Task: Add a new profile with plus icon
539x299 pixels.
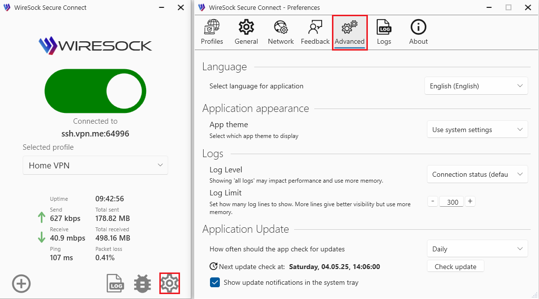Action: [x=21, y=284]
